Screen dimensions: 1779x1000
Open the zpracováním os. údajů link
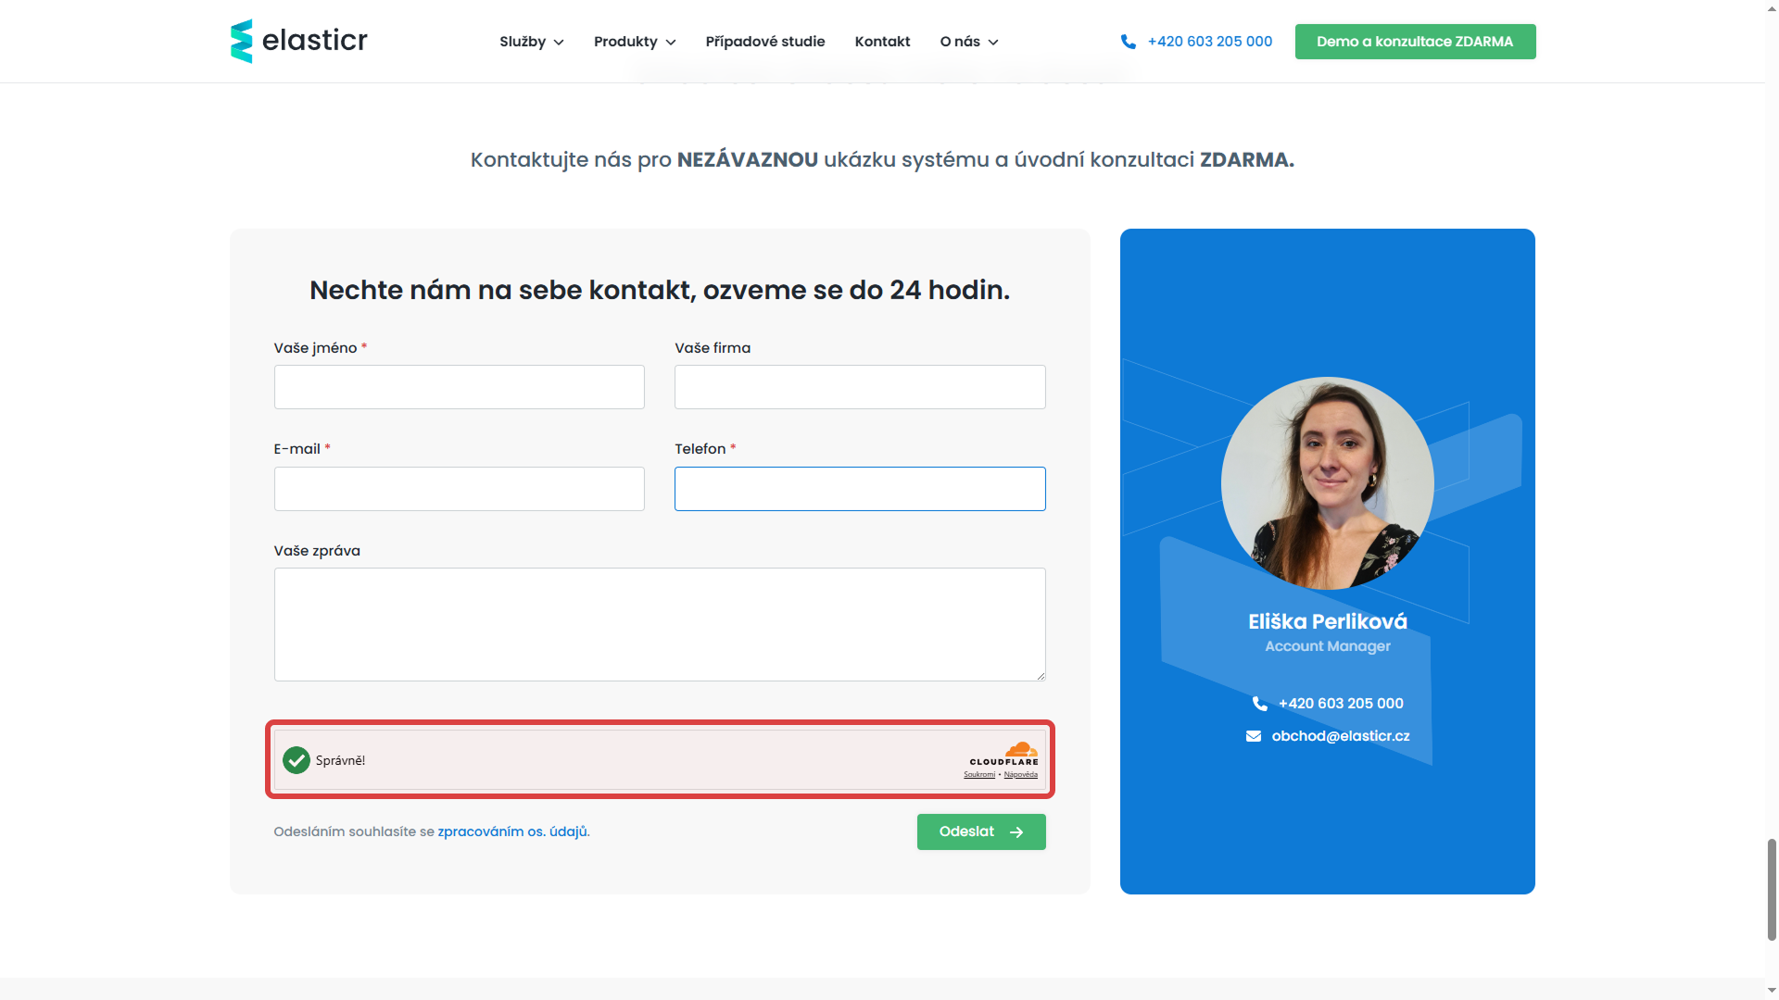513,831
